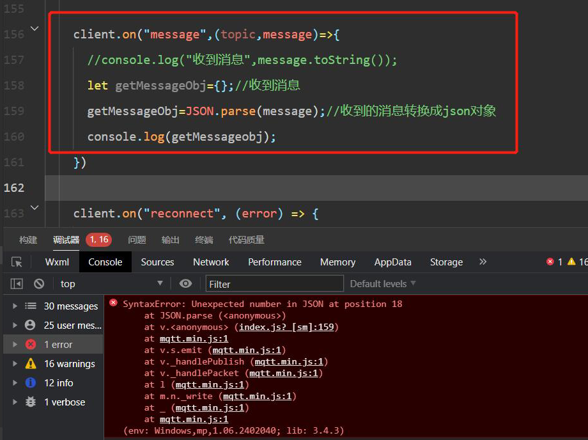Expand the 1 error group
The image size is (588, 440).
15,344
